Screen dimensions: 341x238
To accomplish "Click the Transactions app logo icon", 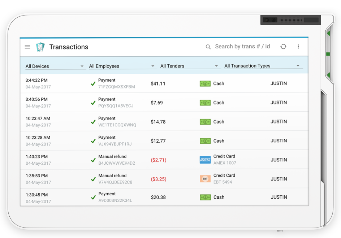I will click(x=40, y=47).
